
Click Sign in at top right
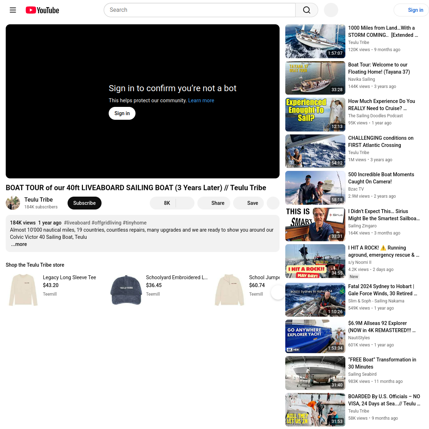tap(411, 10)
